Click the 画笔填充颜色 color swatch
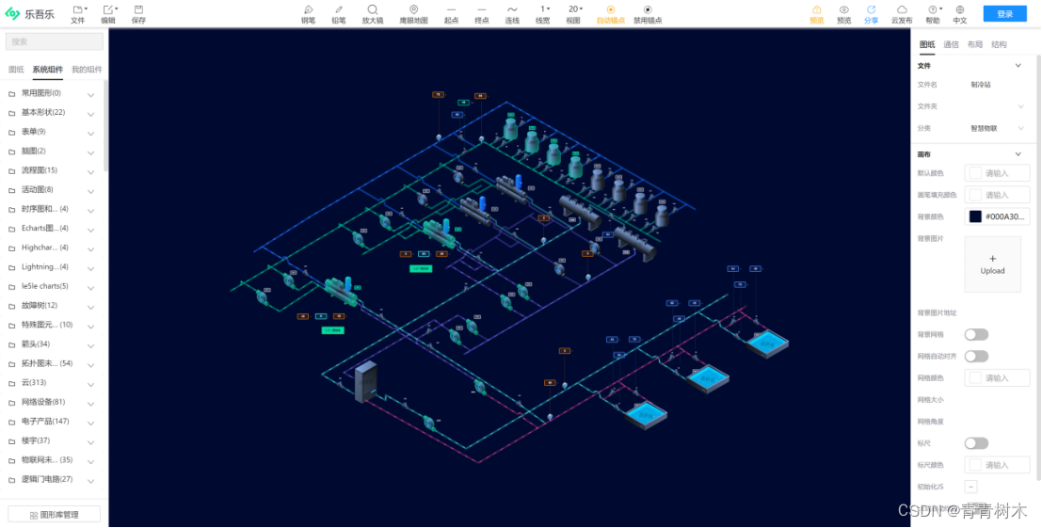Viewport: 1042px width, 528px height. [975, 195]
